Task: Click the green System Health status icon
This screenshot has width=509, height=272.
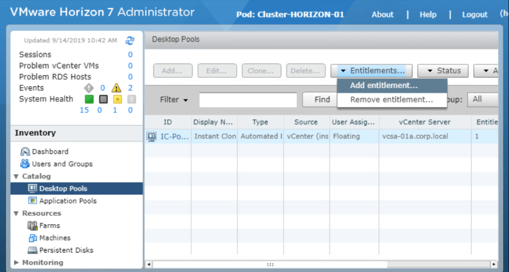Action: [x=89, y=99]
